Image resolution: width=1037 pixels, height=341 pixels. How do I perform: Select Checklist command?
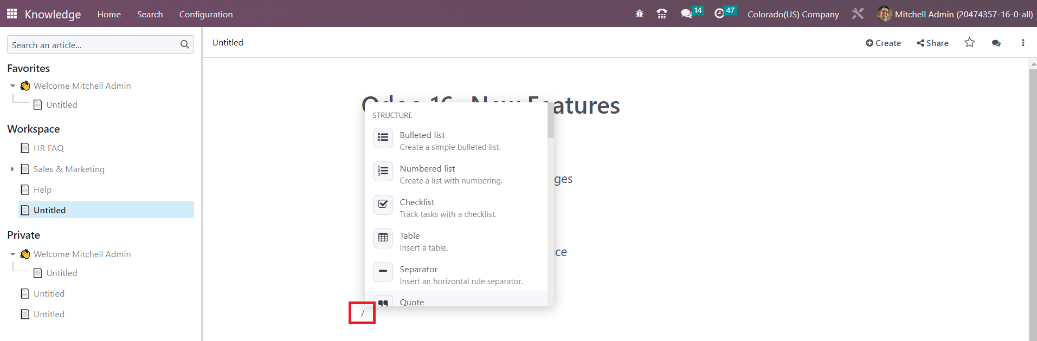pyautogui.click(x=456, y=208)
